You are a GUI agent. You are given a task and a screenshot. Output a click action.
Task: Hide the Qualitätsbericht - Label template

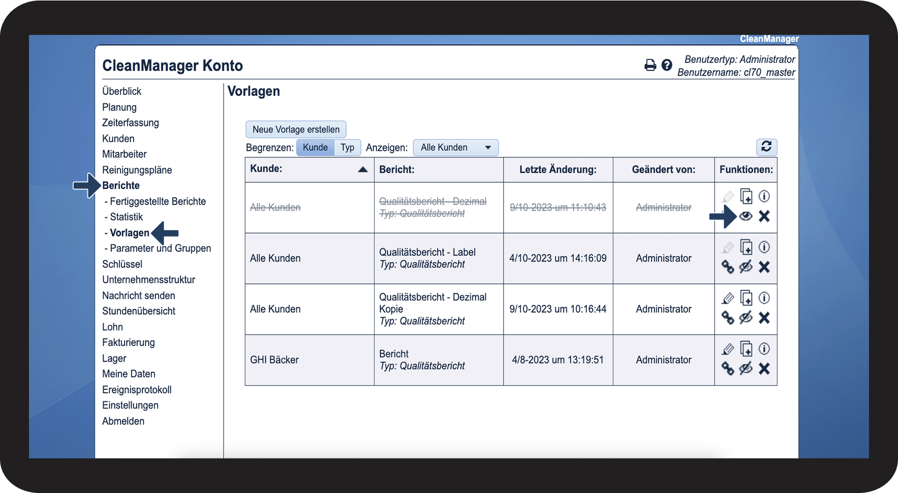point(746,267)
